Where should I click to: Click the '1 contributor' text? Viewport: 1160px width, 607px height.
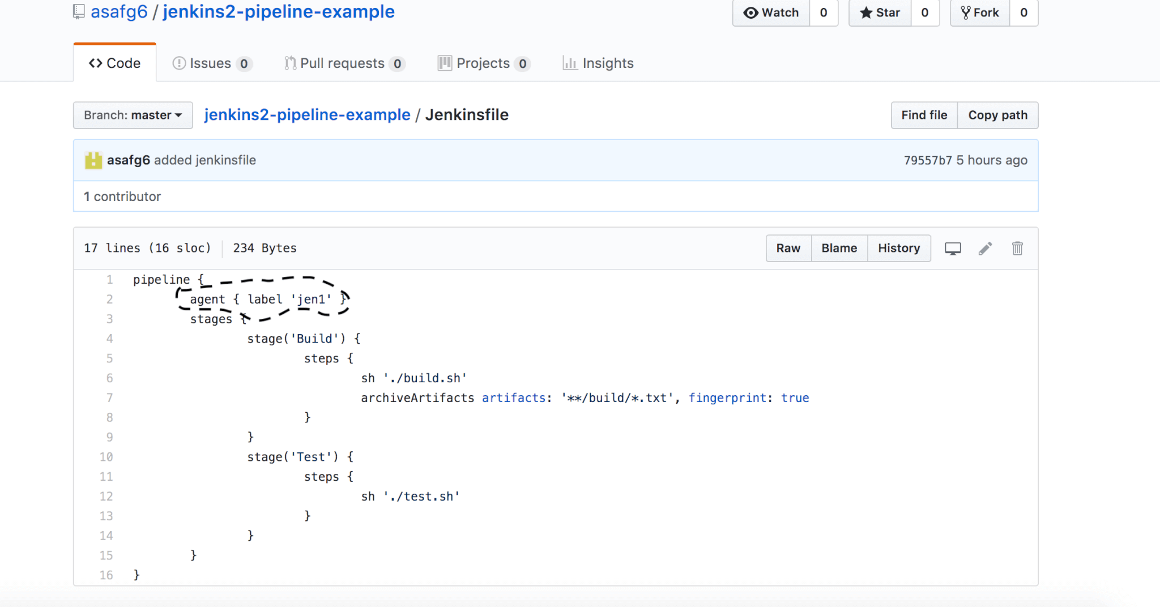pos(122,196)
